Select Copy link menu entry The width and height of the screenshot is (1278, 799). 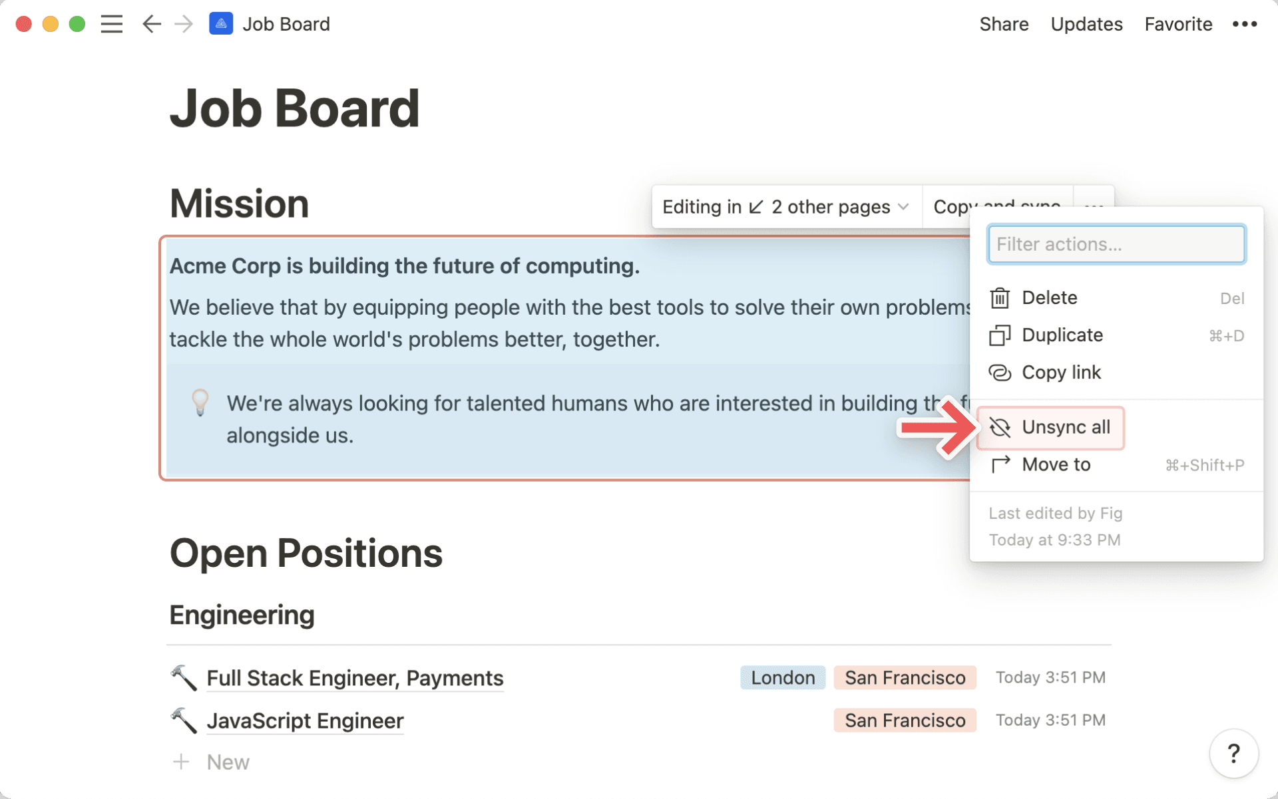tap(1061, 373)
